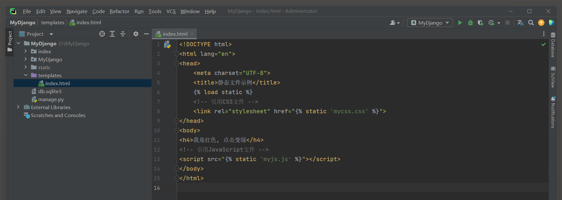Hide the Project panel with minus icon
The width and height of the screenshot is (562, 200).
point(146,34)
